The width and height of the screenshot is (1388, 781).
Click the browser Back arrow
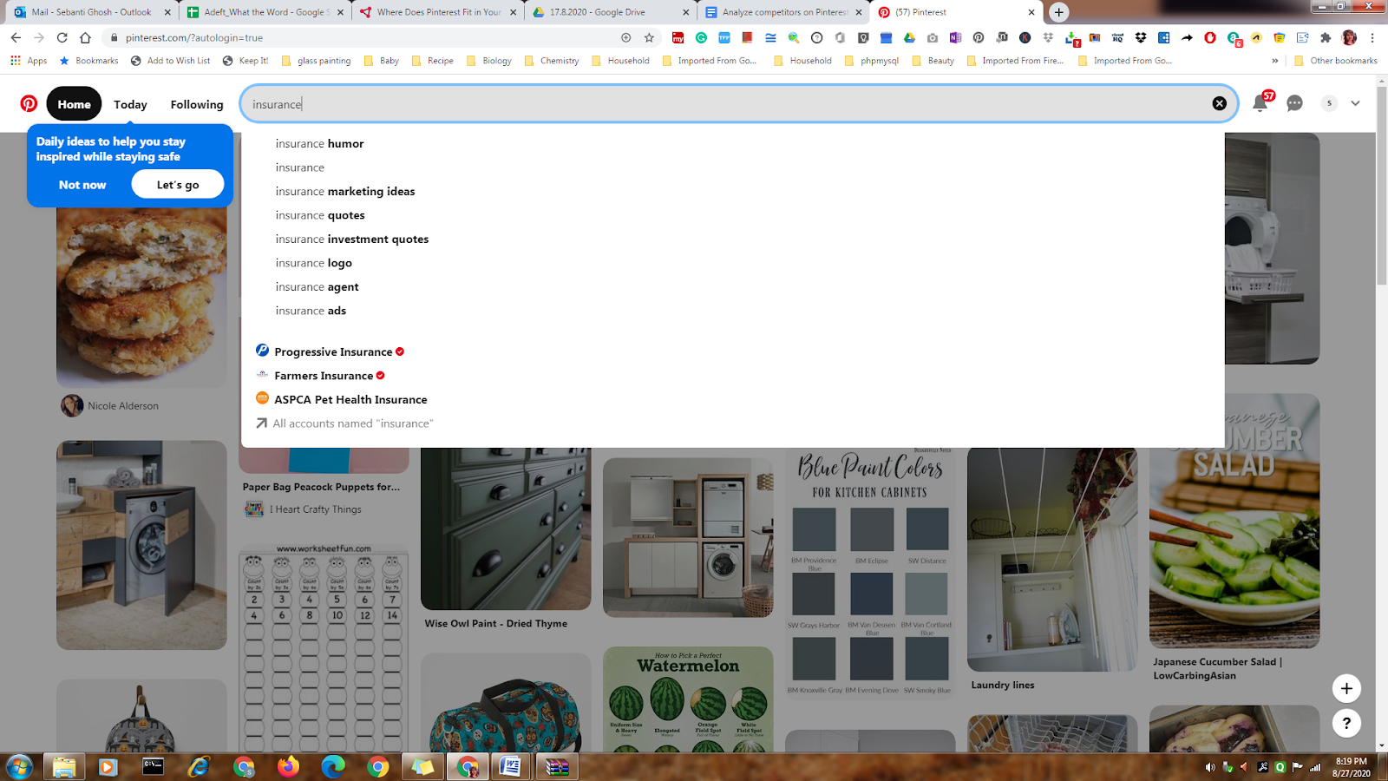(16, 37)
